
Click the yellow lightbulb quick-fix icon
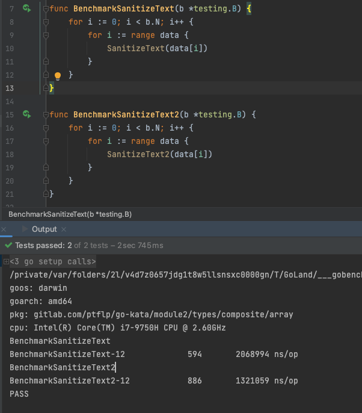pos(58,76)
